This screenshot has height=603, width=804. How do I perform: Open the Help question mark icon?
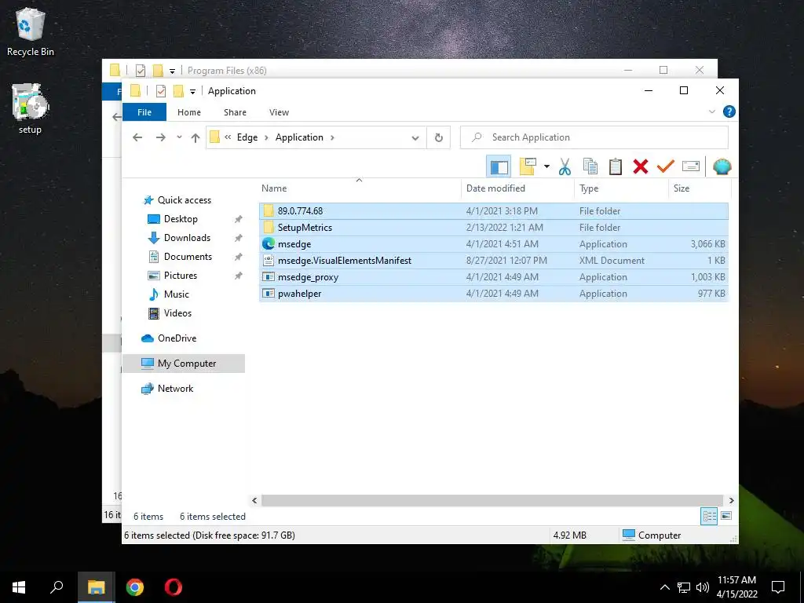tap(729, 111)
